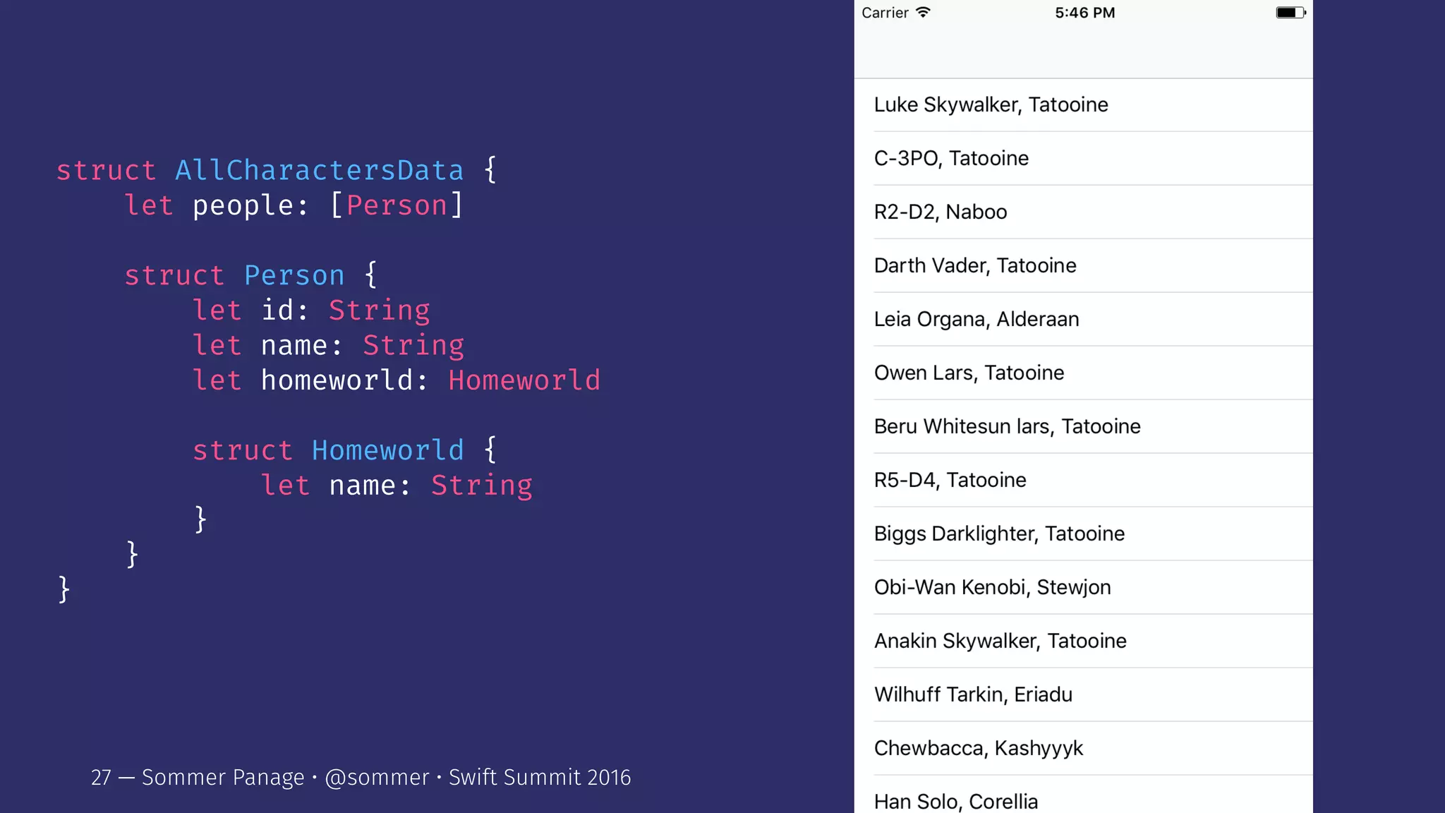Screen dimensions: 1445x813
Task: Tap the Chewbacca, Kashyyyk row
Action: point(1084,749)
